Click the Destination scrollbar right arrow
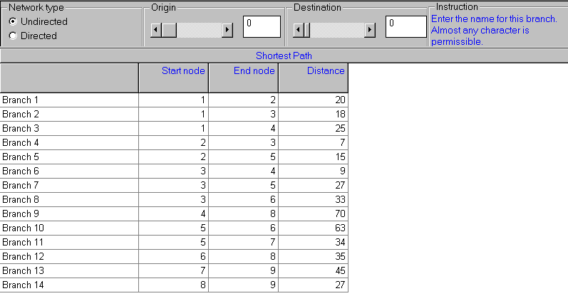The width and height of the screenshot is (568, 301). click(x=369, y=30)
